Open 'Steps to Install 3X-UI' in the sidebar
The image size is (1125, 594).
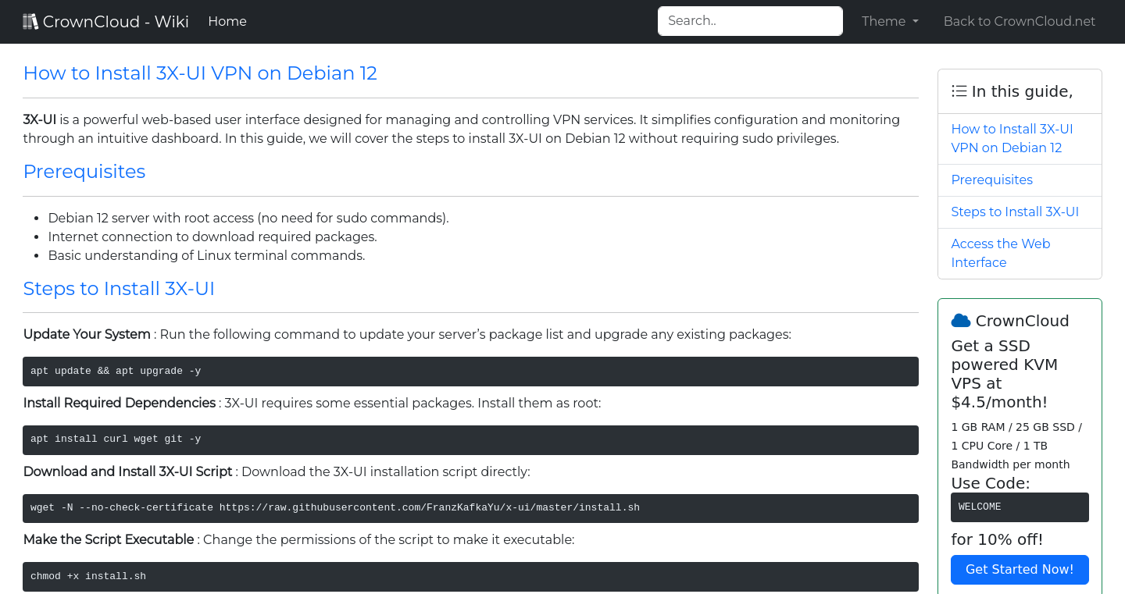pyautogui.click(x=1015, y=212)
